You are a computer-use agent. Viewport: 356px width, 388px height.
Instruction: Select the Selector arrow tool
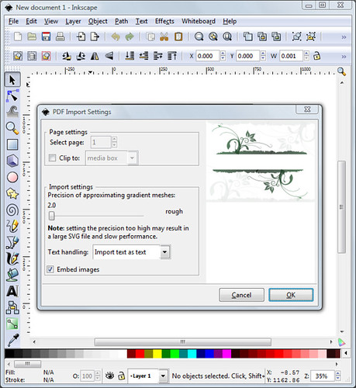[x=12, y=80]
